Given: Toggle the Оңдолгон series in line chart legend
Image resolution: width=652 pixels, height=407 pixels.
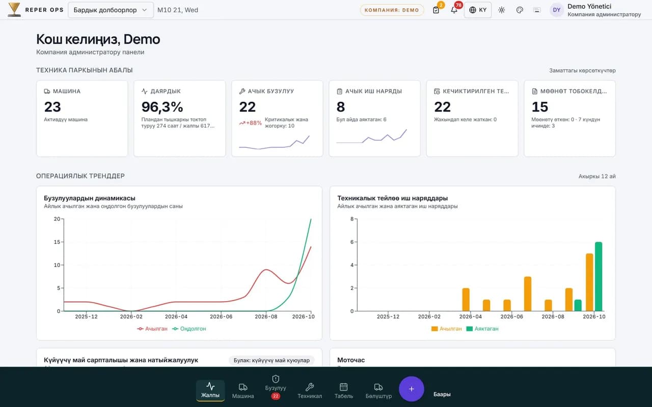Looking at the screenshot, I should 189,329.
